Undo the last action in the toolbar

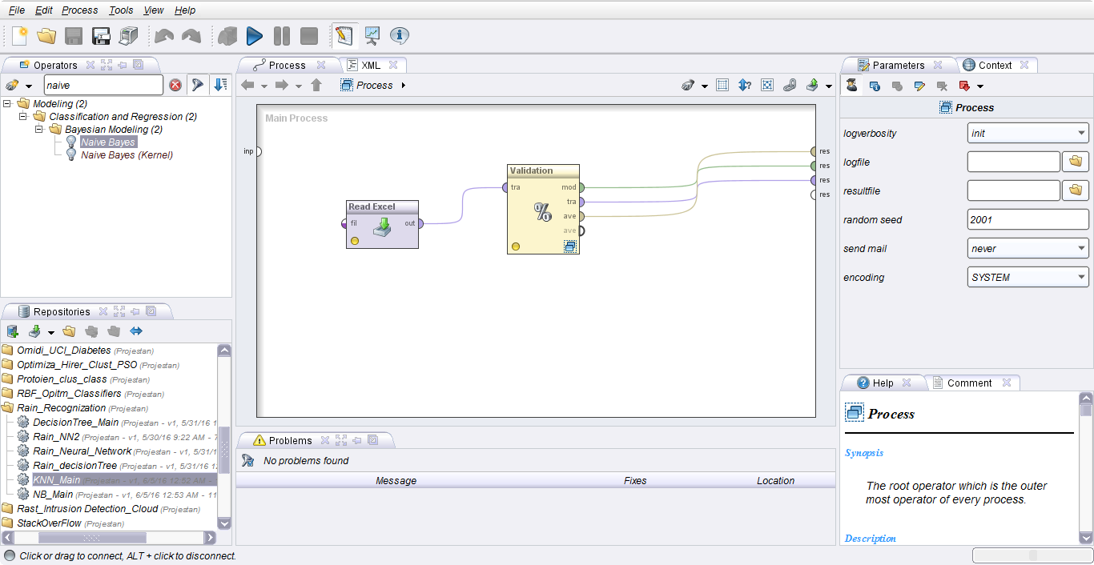click(164, 36)
